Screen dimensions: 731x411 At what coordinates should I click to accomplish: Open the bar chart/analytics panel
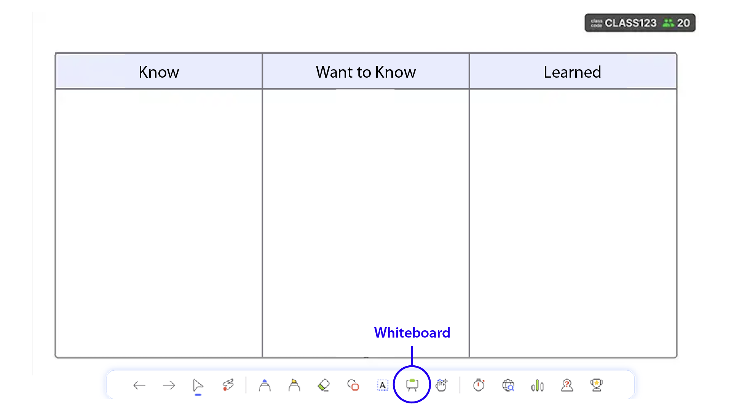(x=538, y=386)
